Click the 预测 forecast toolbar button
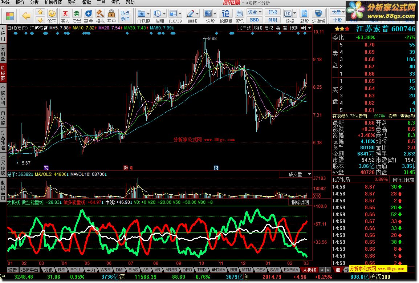The width and height of the screenshot is (419, 283). point(273,20)
